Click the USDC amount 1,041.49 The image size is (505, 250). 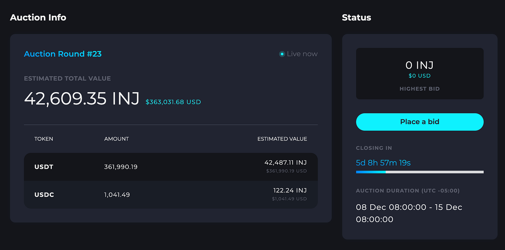pyautogui.click(x=117, y=195)
